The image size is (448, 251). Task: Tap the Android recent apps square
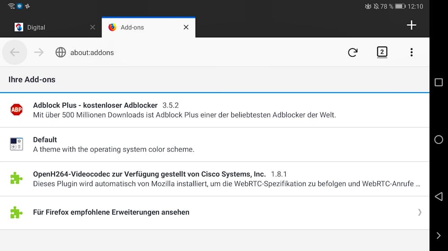438,82
